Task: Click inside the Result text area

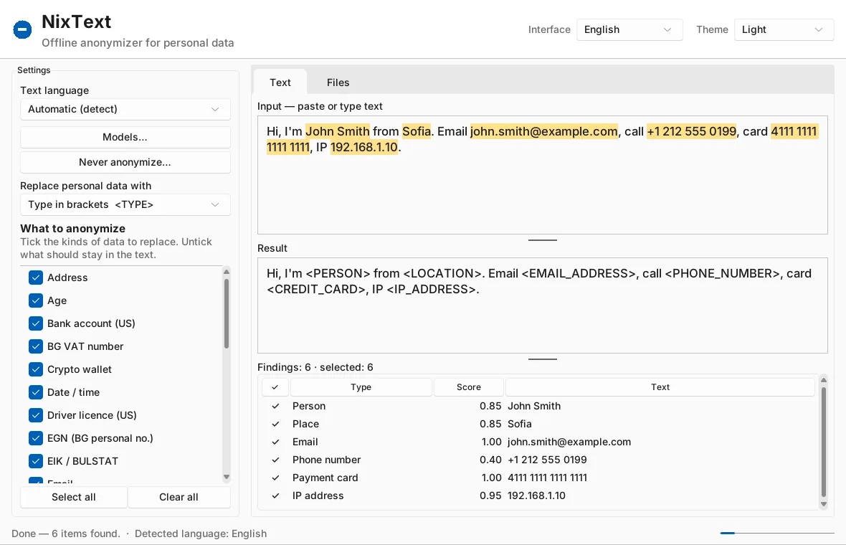Action: [542, 305]
